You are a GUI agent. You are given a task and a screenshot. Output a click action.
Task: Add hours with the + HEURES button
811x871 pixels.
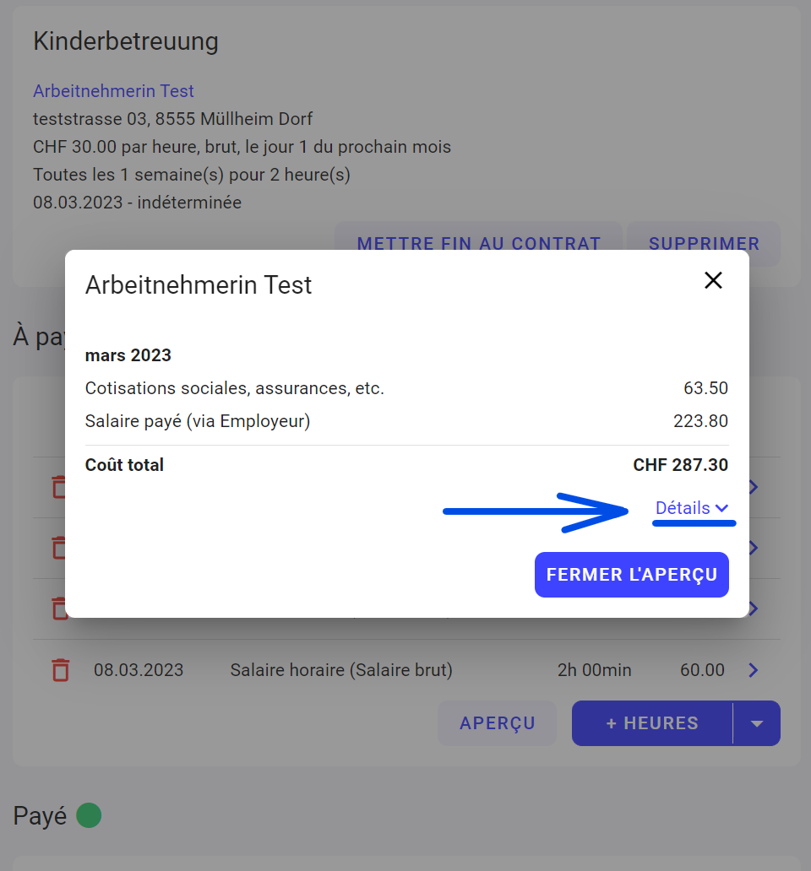click(x=652, y=723)
